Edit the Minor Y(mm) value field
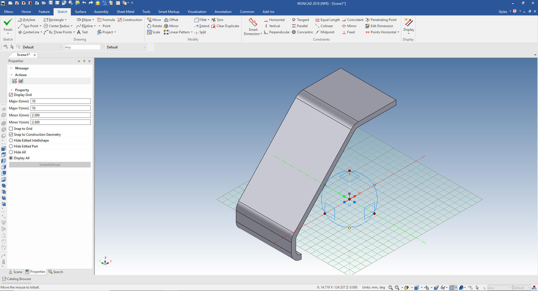The width and height of the screenshot is (538, 291). coord(61,122)
